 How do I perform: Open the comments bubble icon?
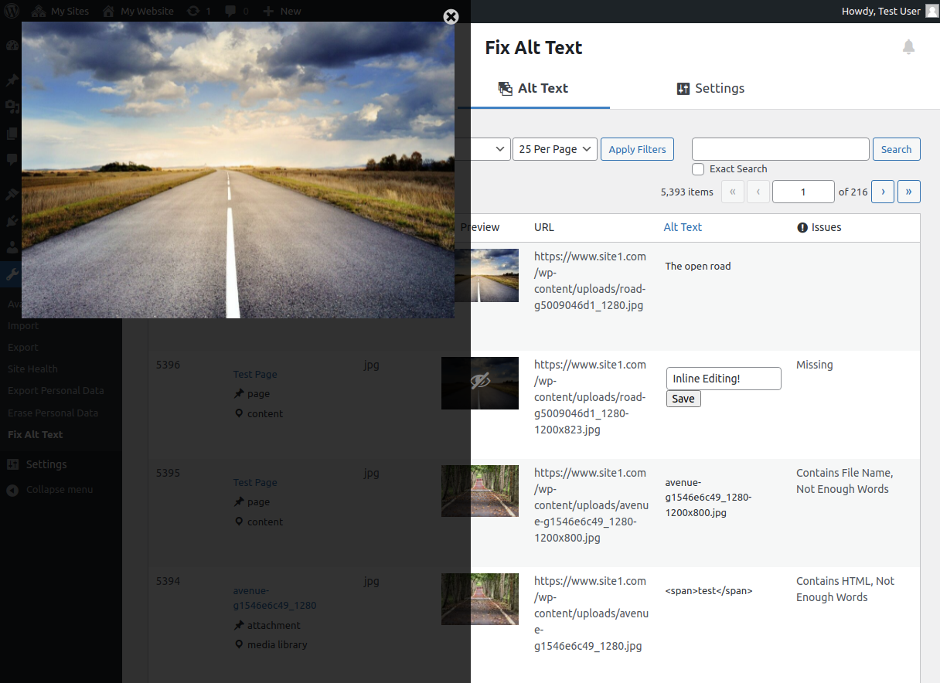pyautogui.click(x=230, y=12)
